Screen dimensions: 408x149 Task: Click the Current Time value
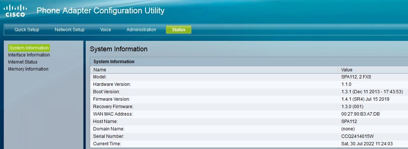click(x=367, y=143)
